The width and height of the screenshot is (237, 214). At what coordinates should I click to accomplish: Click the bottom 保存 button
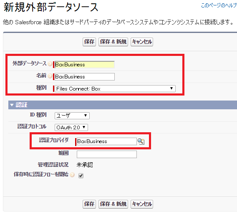(89, 204)
